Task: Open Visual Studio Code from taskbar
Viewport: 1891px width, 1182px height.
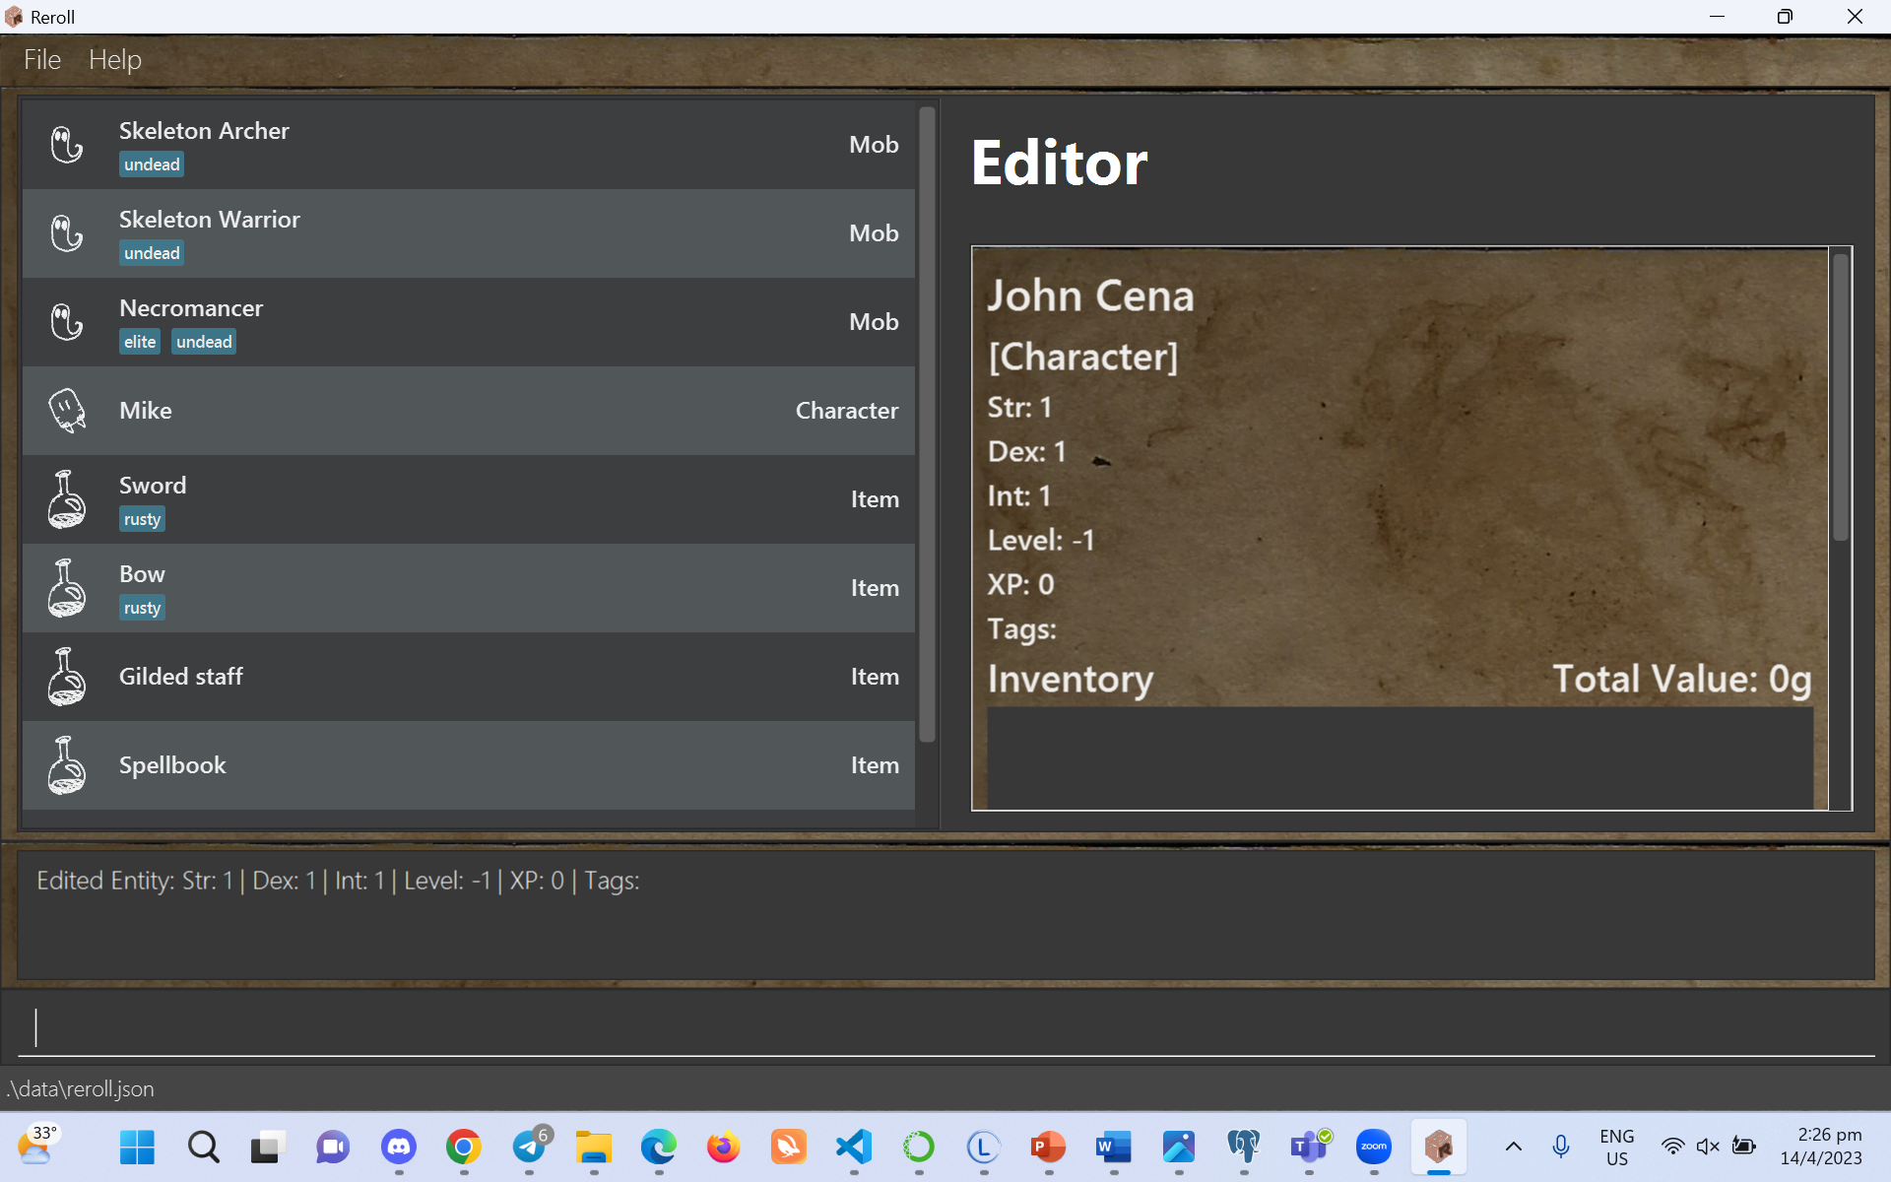Action: [x=854, y=1147]
